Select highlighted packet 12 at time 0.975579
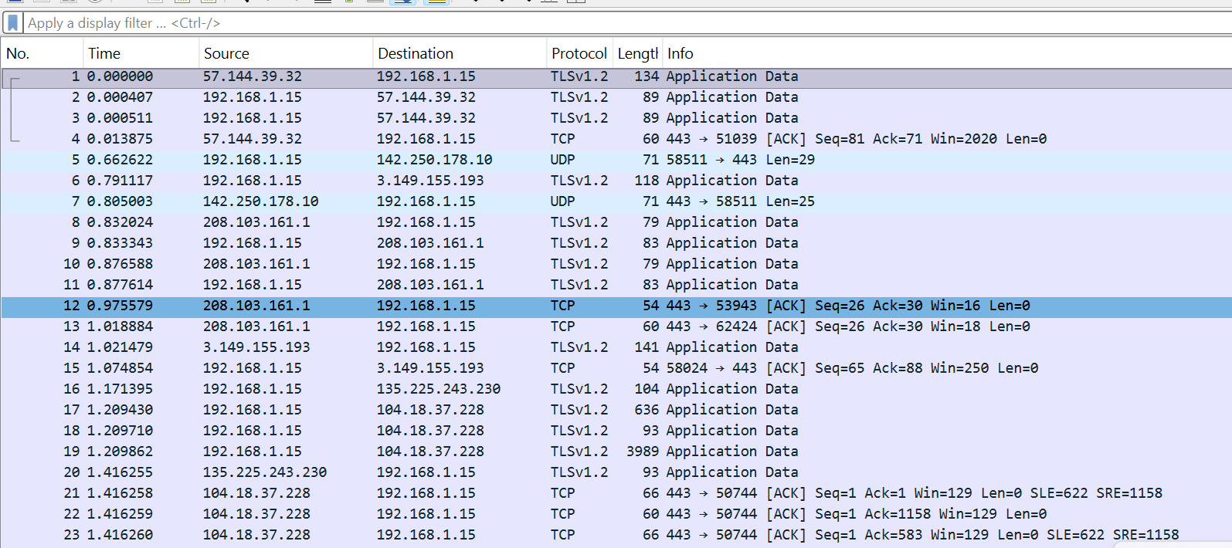This screenshot has height=548, width=1232. click(616, 306)
